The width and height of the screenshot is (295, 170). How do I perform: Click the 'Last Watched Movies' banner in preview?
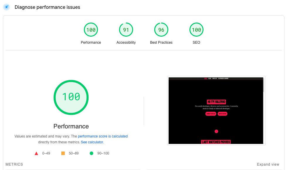(216, 142)
